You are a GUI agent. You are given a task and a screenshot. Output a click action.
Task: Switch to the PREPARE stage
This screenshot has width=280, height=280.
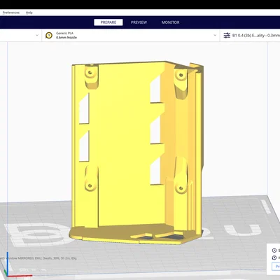(108, 22)
